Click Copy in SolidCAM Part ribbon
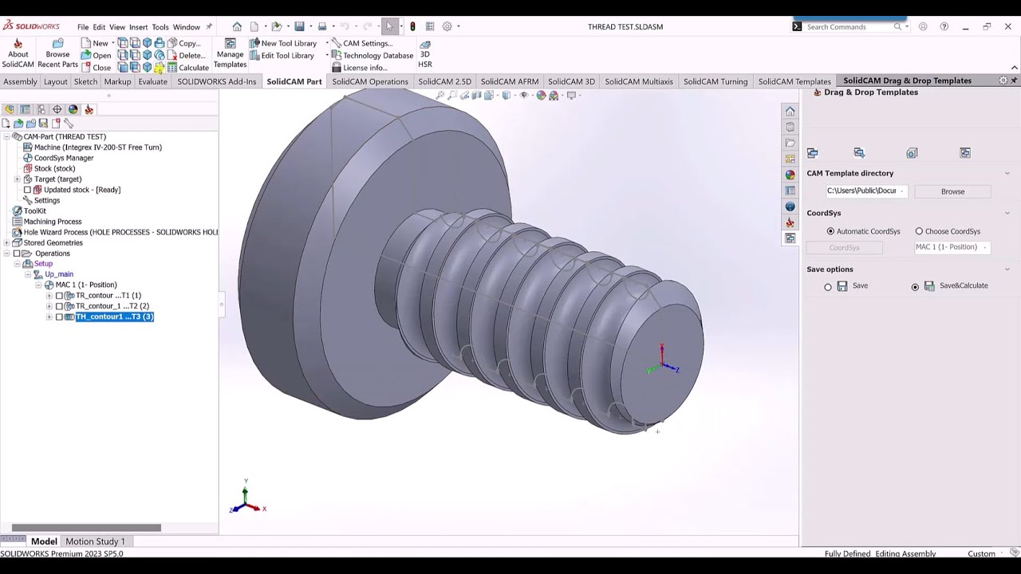Screen dimensions: 1021x574 pyautogui.click(x=183, y=43)
